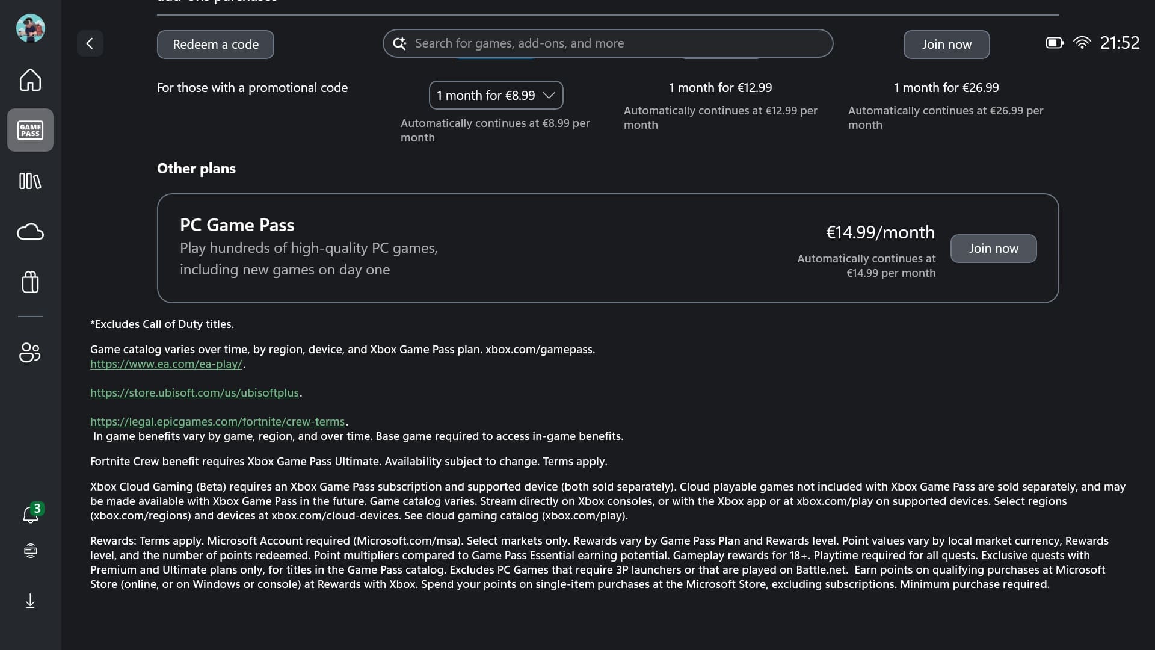Viewport: 1155px width, 650px height.
Task: Open the Wi-Fi status icon
Action: pos(1082,43)
